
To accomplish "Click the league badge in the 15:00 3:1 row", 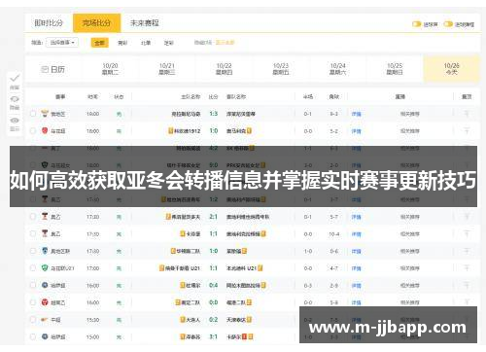I will pos(45,336).
